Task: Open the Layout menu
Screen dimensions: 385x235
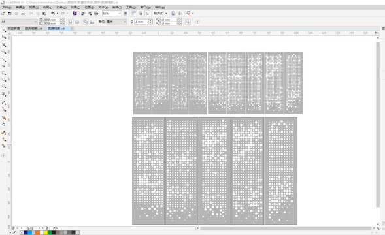Action: click(48, 7)
